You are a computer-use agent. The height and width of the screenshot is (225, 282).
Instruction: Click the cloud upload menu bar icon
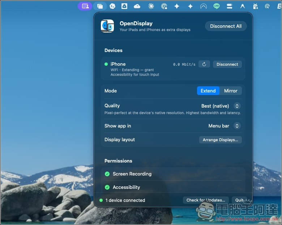coord(137,7)
